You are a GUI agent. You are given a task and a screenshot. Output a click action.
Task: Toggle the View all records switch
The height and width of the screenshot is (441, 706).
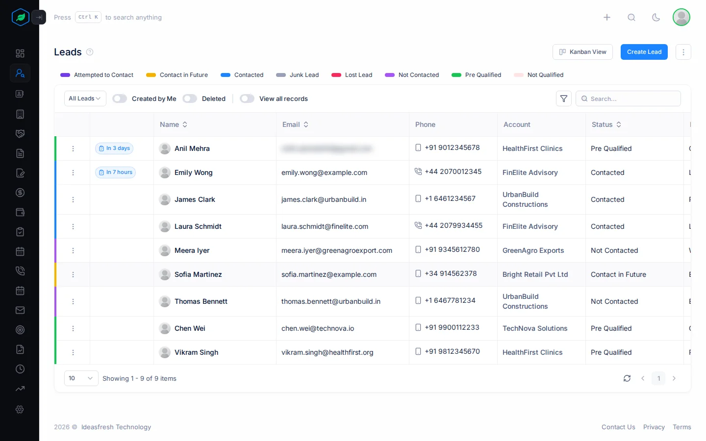[x=247, y=98]
